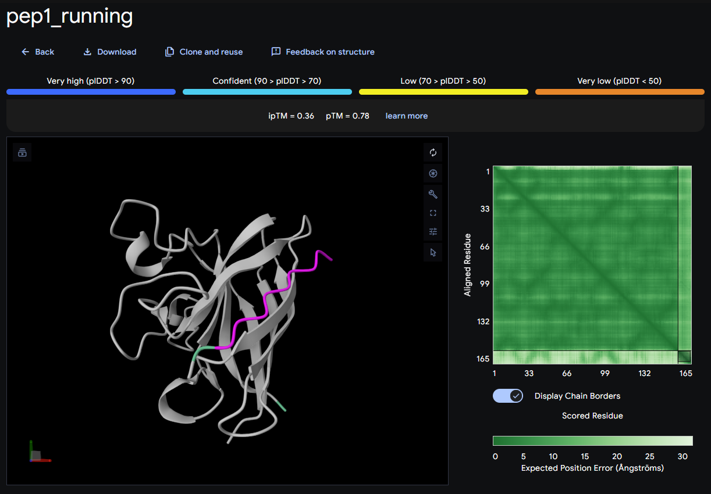Click the Scored Residue axis label
The width and height of the screenshot is (711, 494).
pos(592,416)
